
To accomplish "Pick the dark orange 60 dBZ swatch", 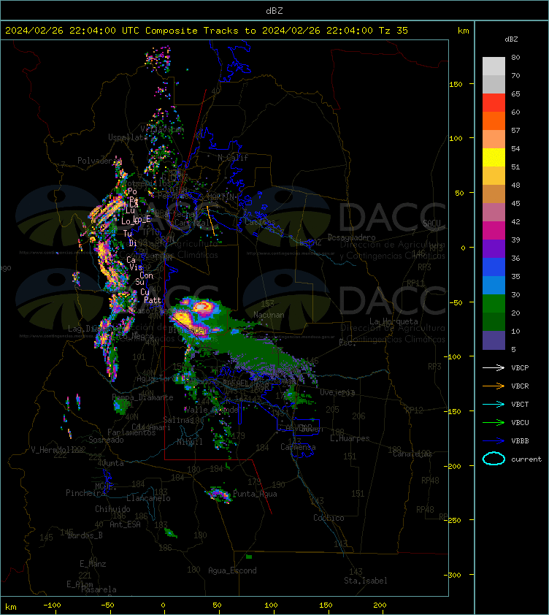I will [494, 121].
